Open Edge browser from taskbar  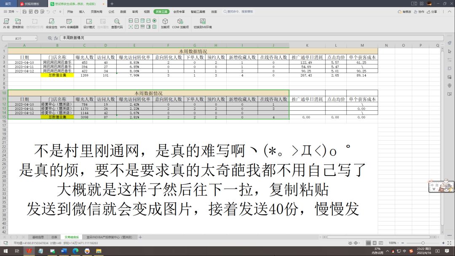[75, 251]
